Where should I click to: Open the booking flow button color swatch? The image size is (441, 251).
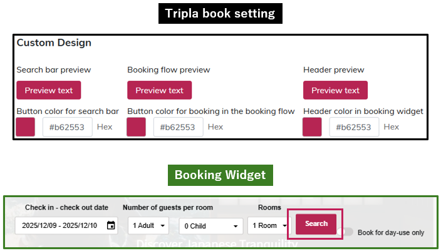tap(137, 127)
